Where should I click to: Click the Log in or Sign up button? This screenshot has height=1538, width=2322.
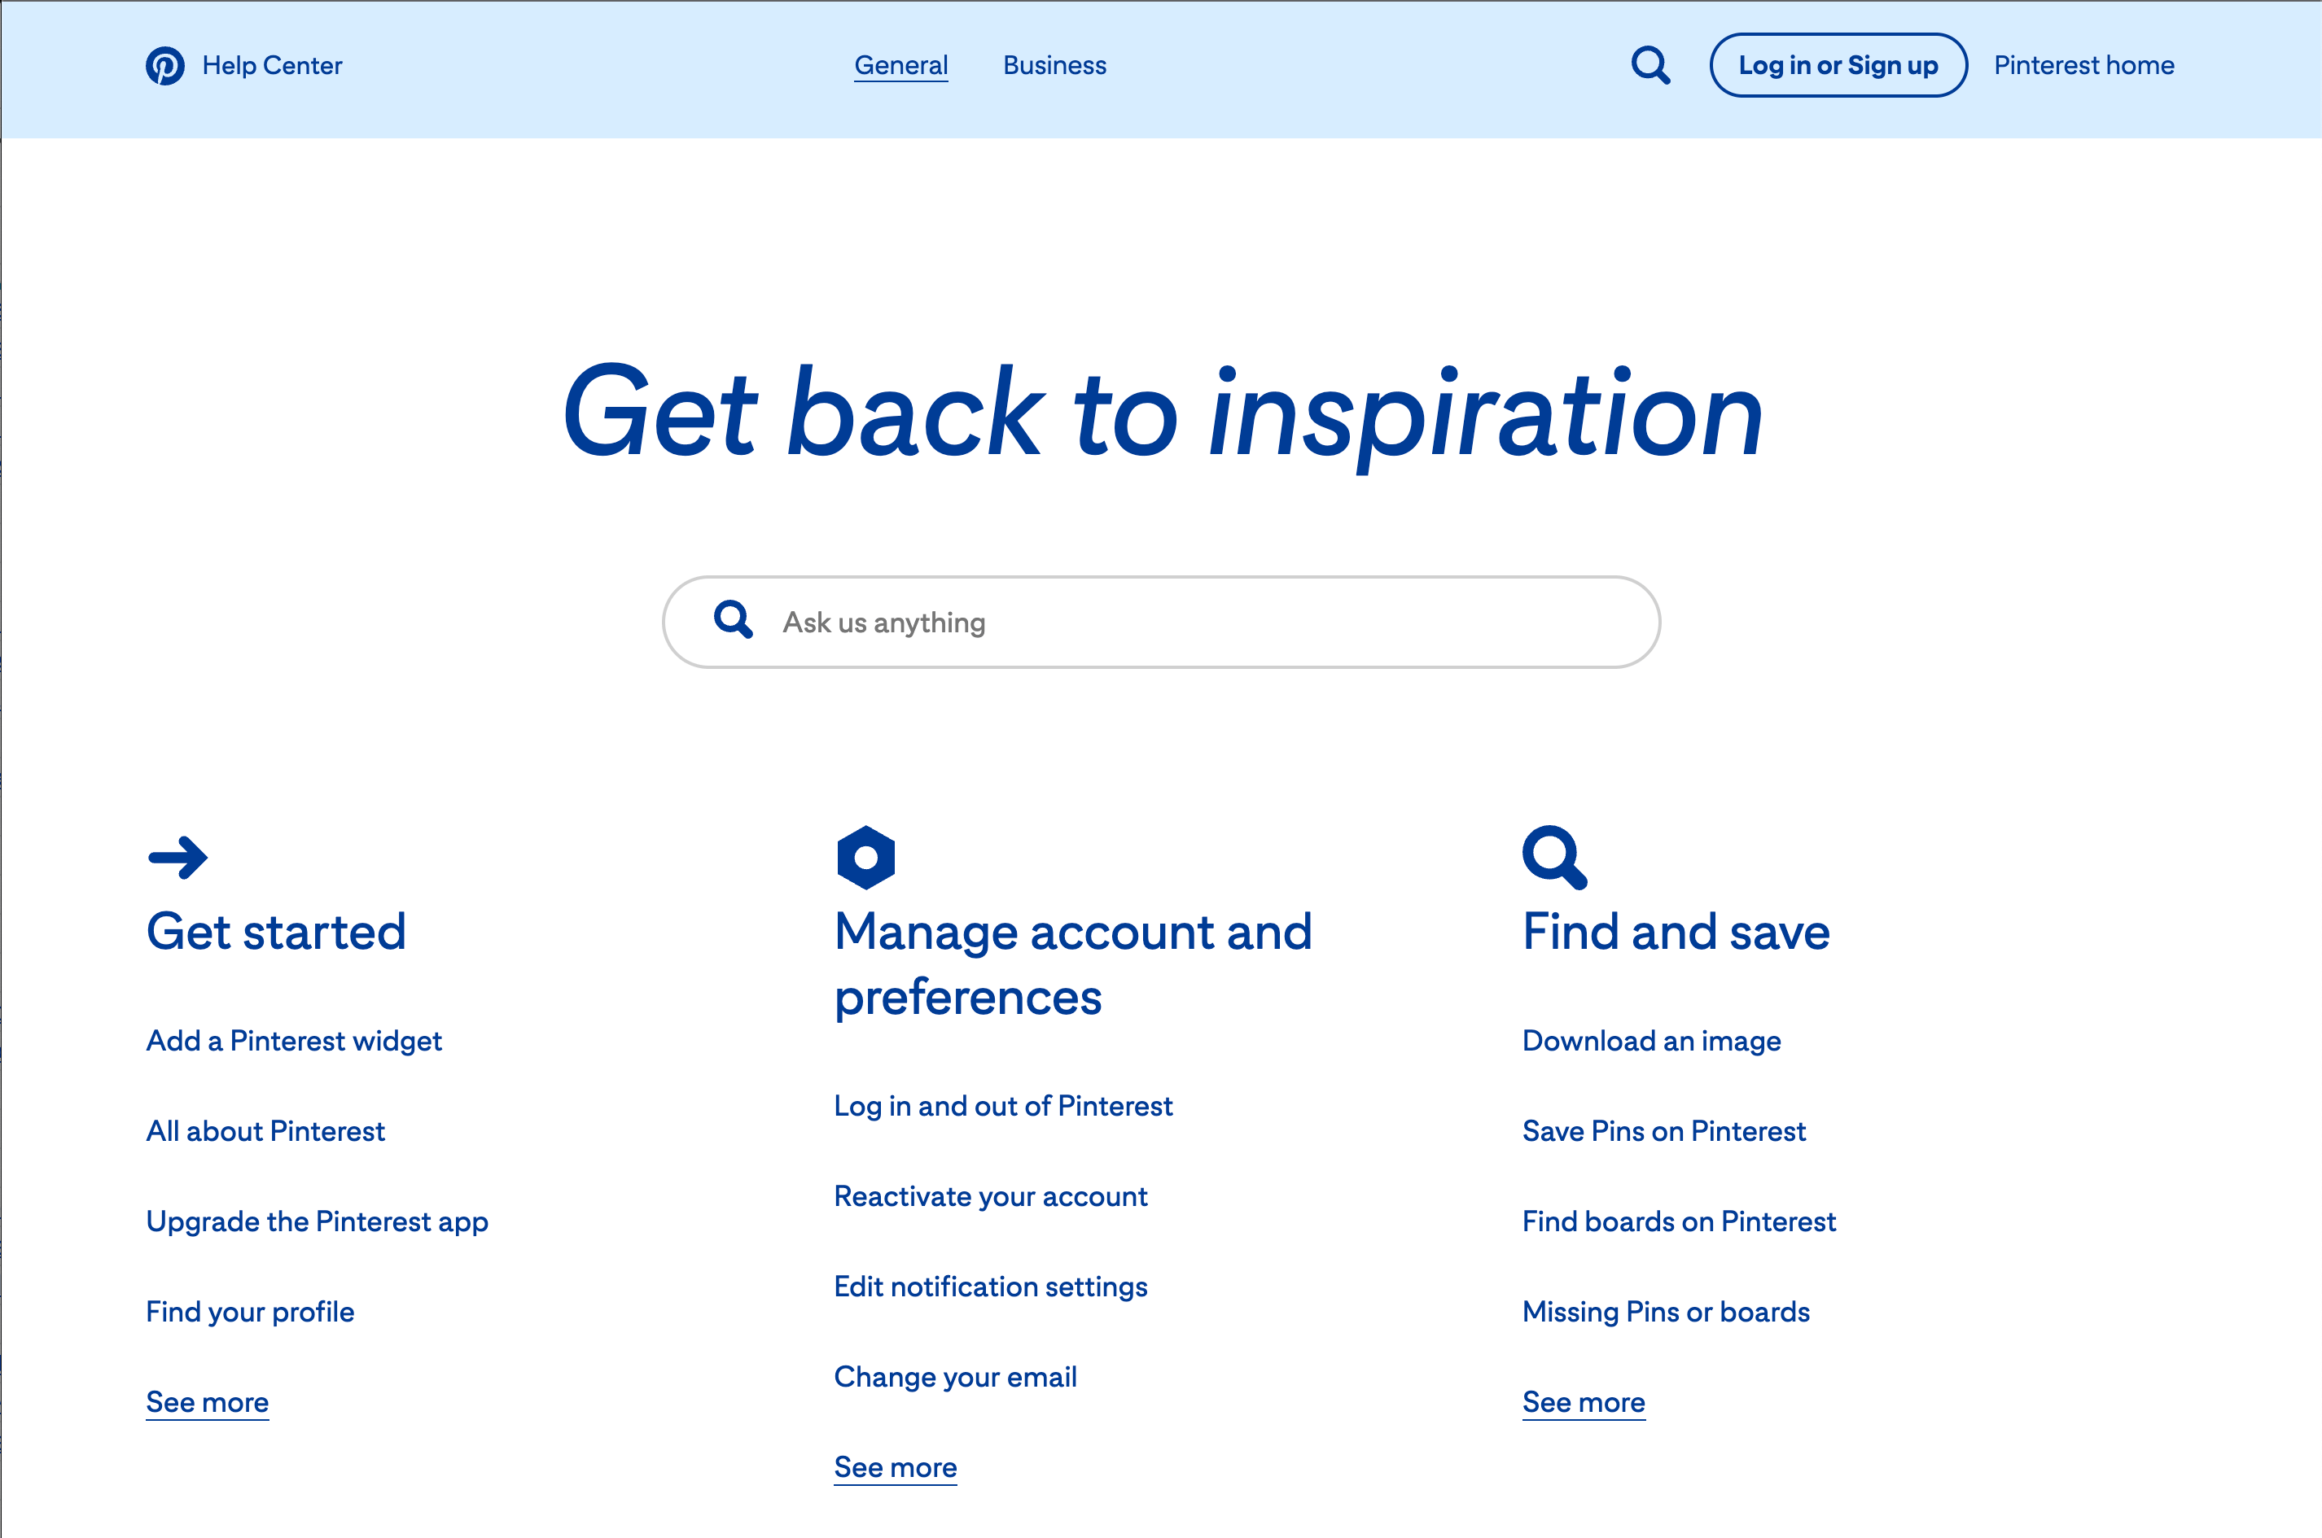tap(1838, 65)
